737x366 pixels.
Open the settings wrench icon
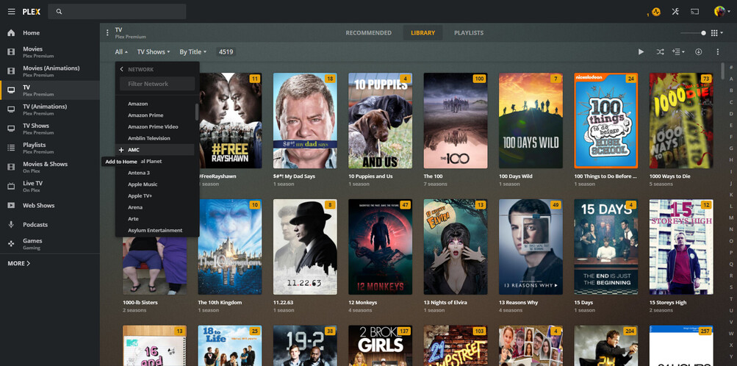tap(675, 12)
